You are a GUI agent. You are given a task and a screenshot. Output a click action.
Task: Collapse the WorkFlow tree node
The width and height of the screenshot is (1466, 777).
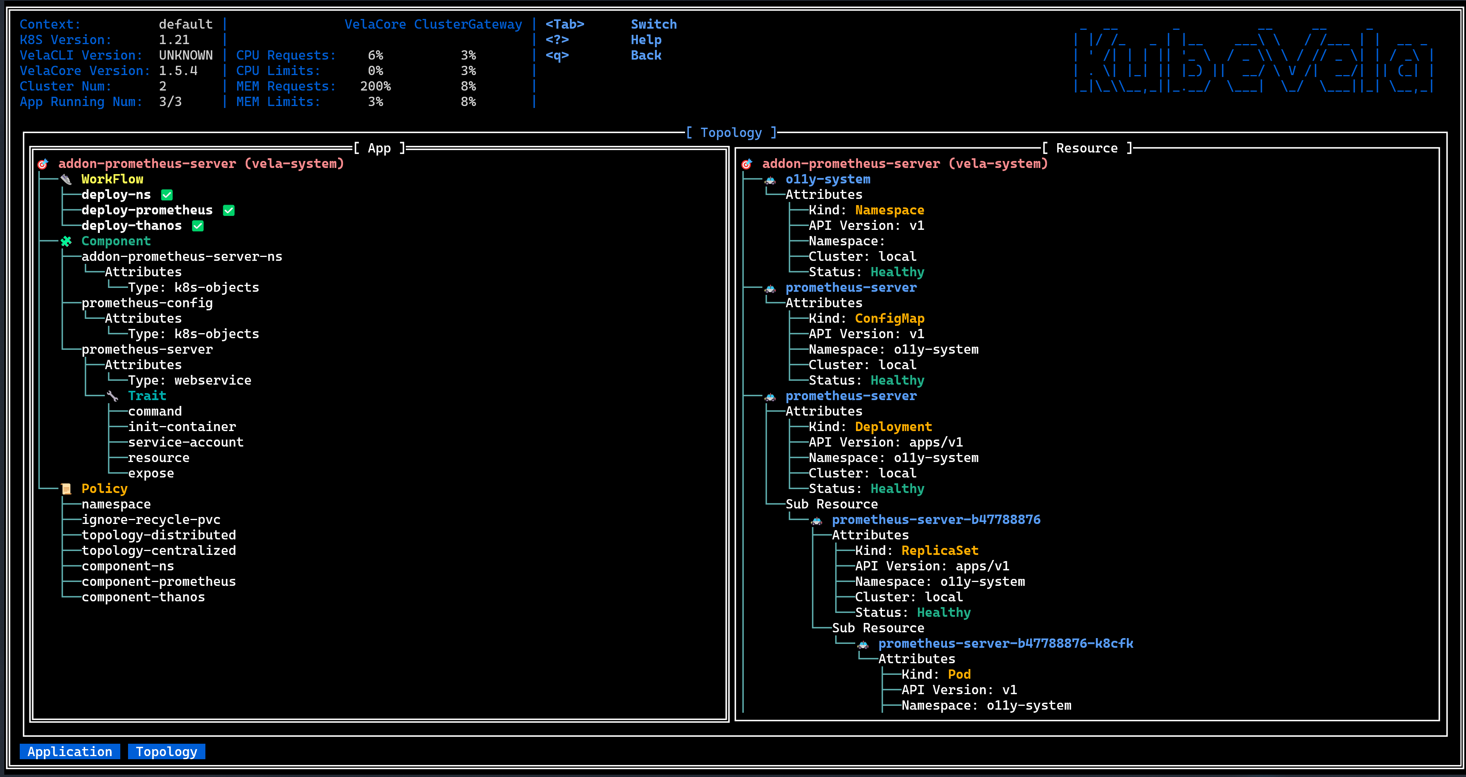click(x=112, y=179)
